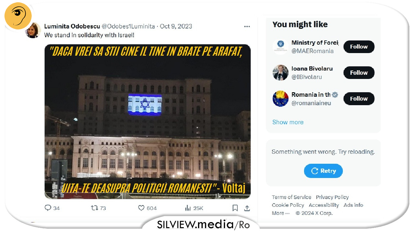Retry loading the failed panel
This screenshot has height=233, width=414.
[323, 171]
